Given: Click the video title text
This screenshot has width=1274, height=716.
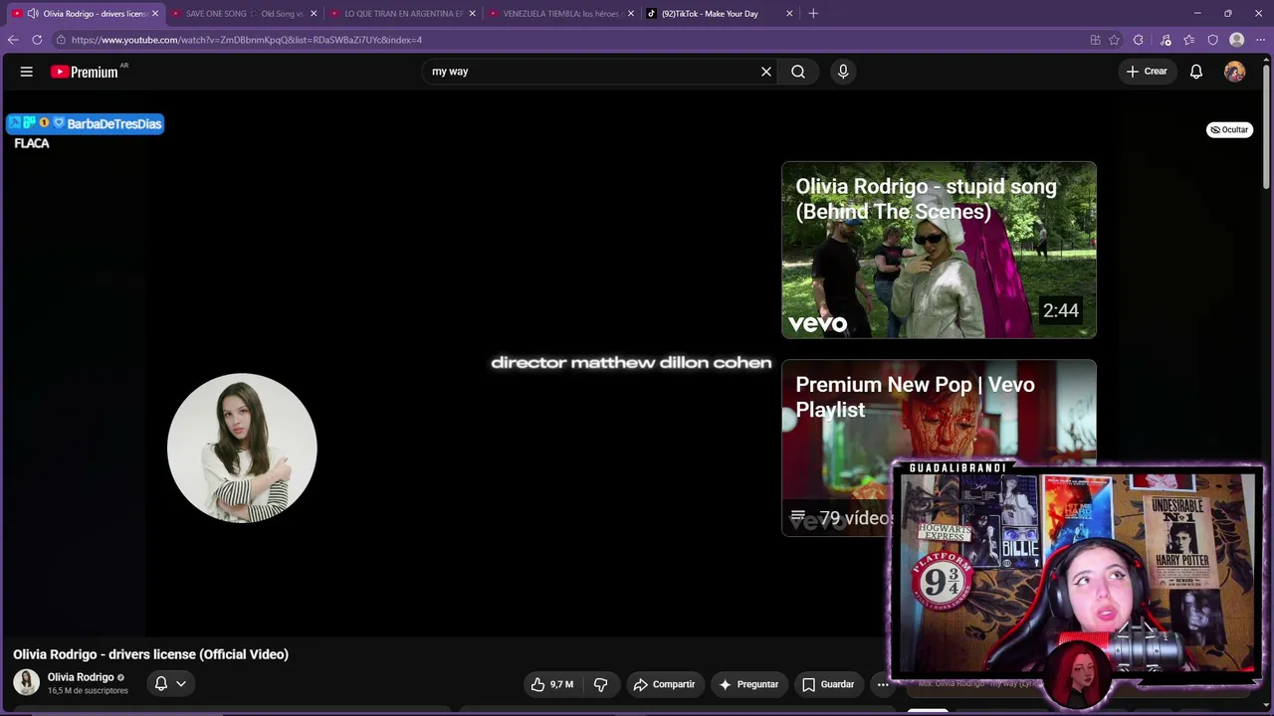Looking at the screenshot, I should tap(150, 654).
